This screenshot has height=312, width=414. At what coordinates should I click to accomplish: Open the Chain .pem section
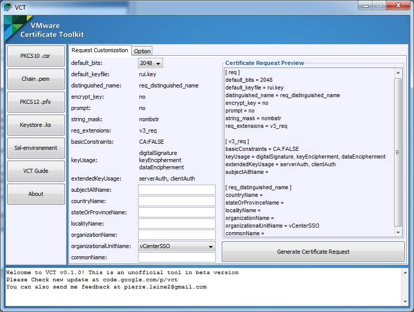tap(36, 79)
